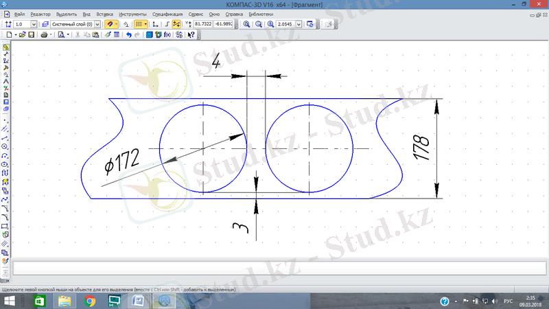Select the Arc tool in the side panel
The width and height of the screenshot is (549, 309).
point(5,156)
